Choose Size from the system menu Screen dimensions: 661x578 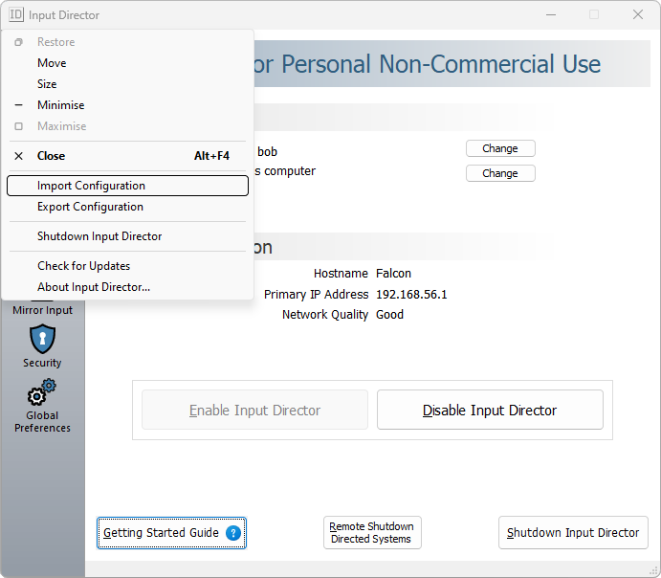(x=47, y=84)
